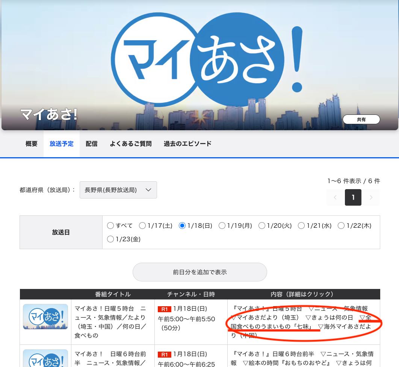Open the 長野県(長野放送局) prefecture dropdown
The width and height of the screenshot is (399, 367).
pos(118,190)
